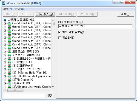
Task: Click the game icon beside [J]13-Sai no Hello Work DS
Action: 9,73
